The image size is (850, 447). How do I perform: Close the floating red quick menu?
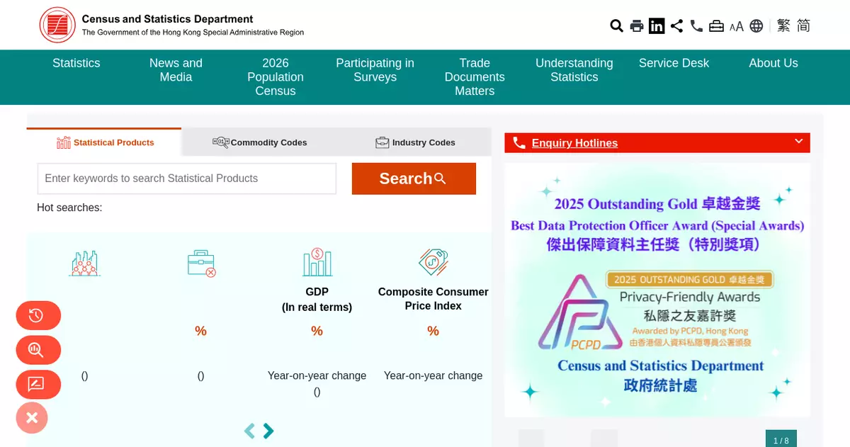pyautogui.click(x=32, y=418)
